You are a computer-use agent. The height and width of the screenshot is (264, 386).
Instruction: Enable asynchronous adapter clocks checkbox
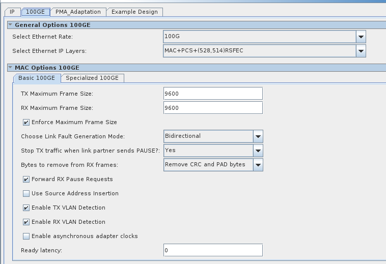[x=26, y=236]
